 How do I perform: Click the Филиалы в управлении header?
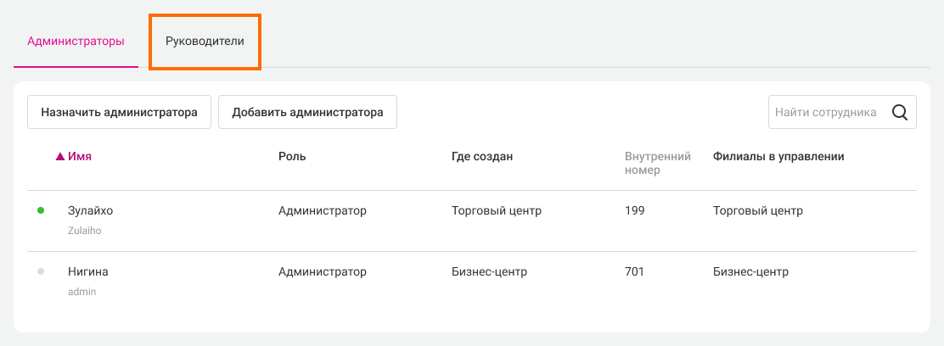point(778,157)
